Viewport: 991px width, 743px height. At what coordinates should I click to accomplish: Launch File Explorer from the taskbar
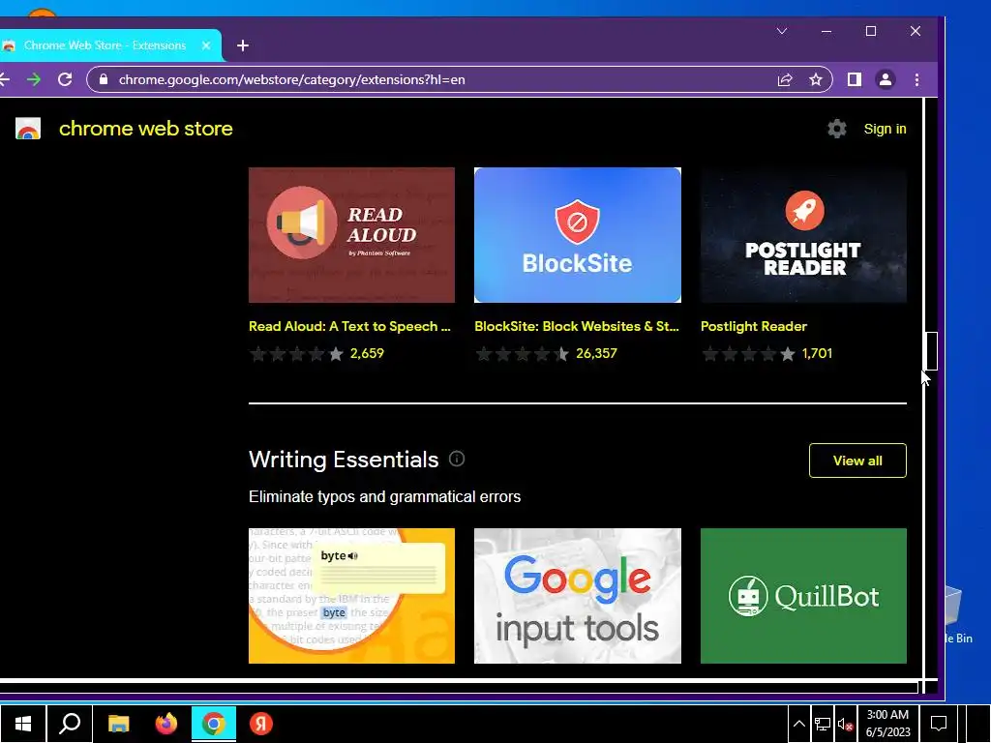coord(118,724)
